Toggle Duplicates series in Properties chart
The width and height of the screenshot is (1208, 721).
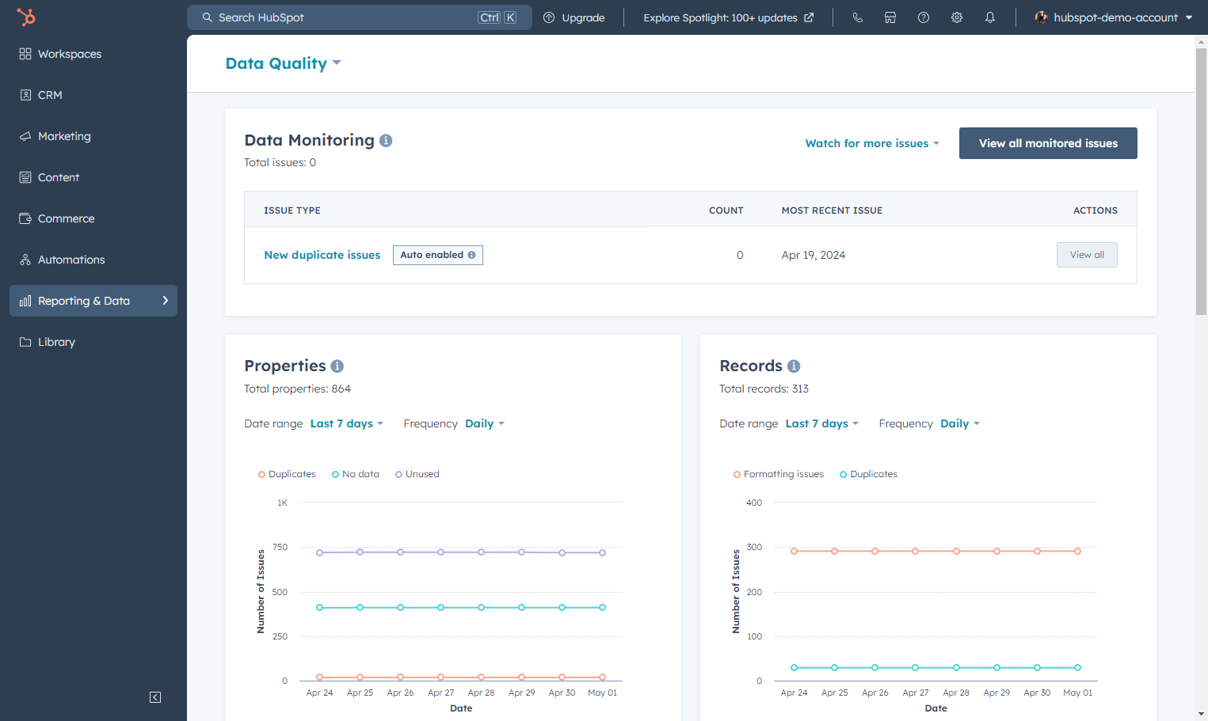pos(287,474)
